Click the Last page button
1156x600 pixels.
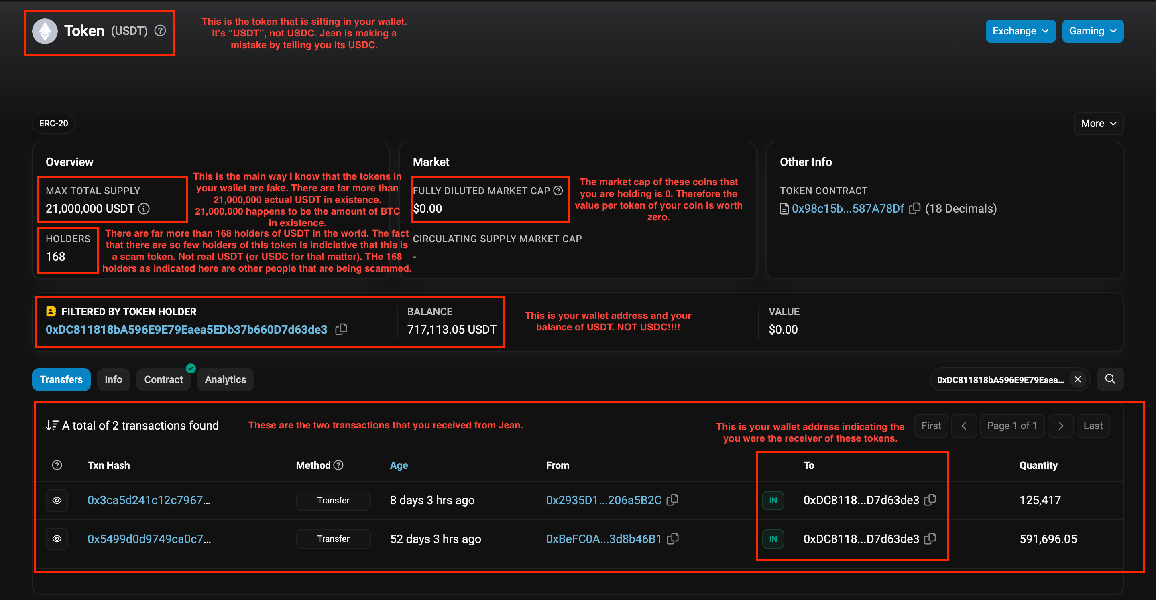[x=1093, y=426]
